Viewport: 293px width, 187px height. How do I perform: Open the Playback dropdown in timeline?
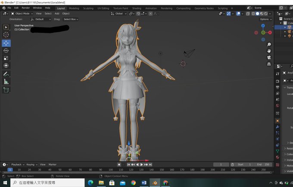tap(18, 165)
